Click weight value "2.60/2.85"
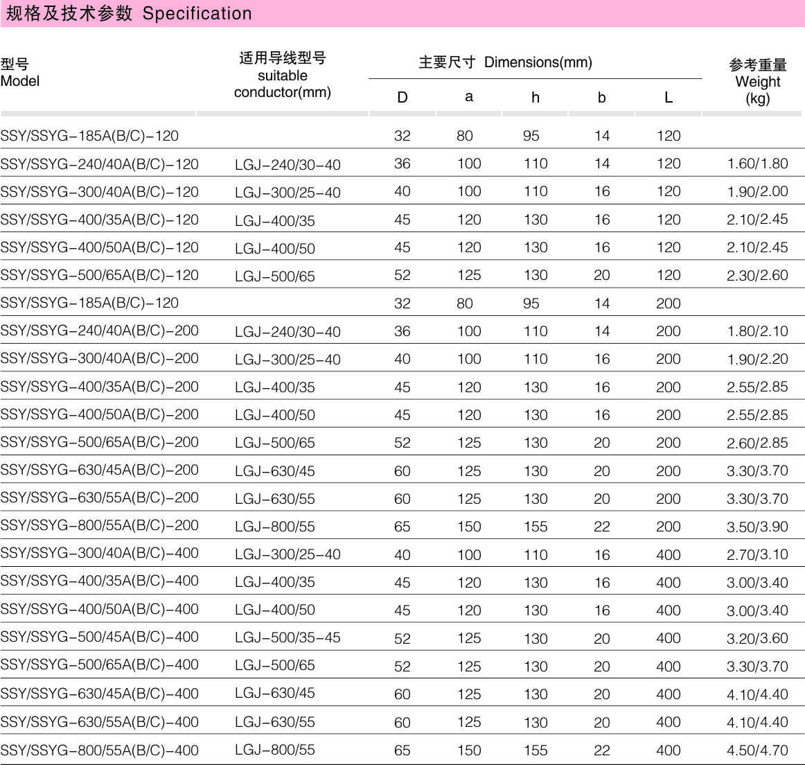Viewport: 805px width, 765px height. click(757, 443)
